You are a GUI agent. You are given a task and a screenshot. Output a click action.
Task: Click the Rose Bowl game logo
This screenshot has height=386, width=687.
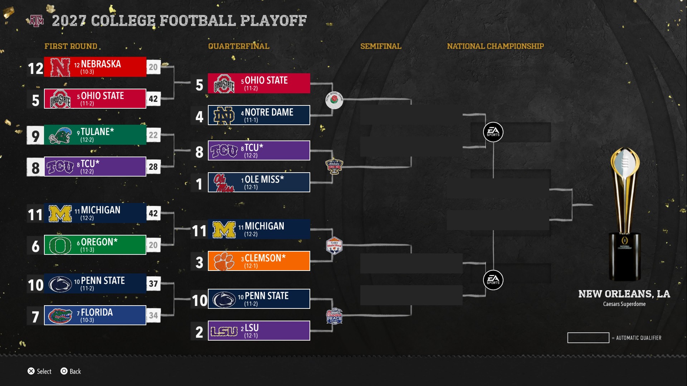tap(334, 100)
